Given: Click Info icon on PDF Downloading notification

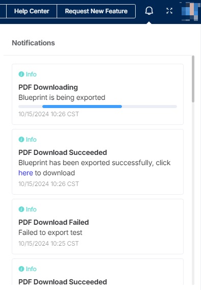Looking at the screenshot, I should pos(21,74).
